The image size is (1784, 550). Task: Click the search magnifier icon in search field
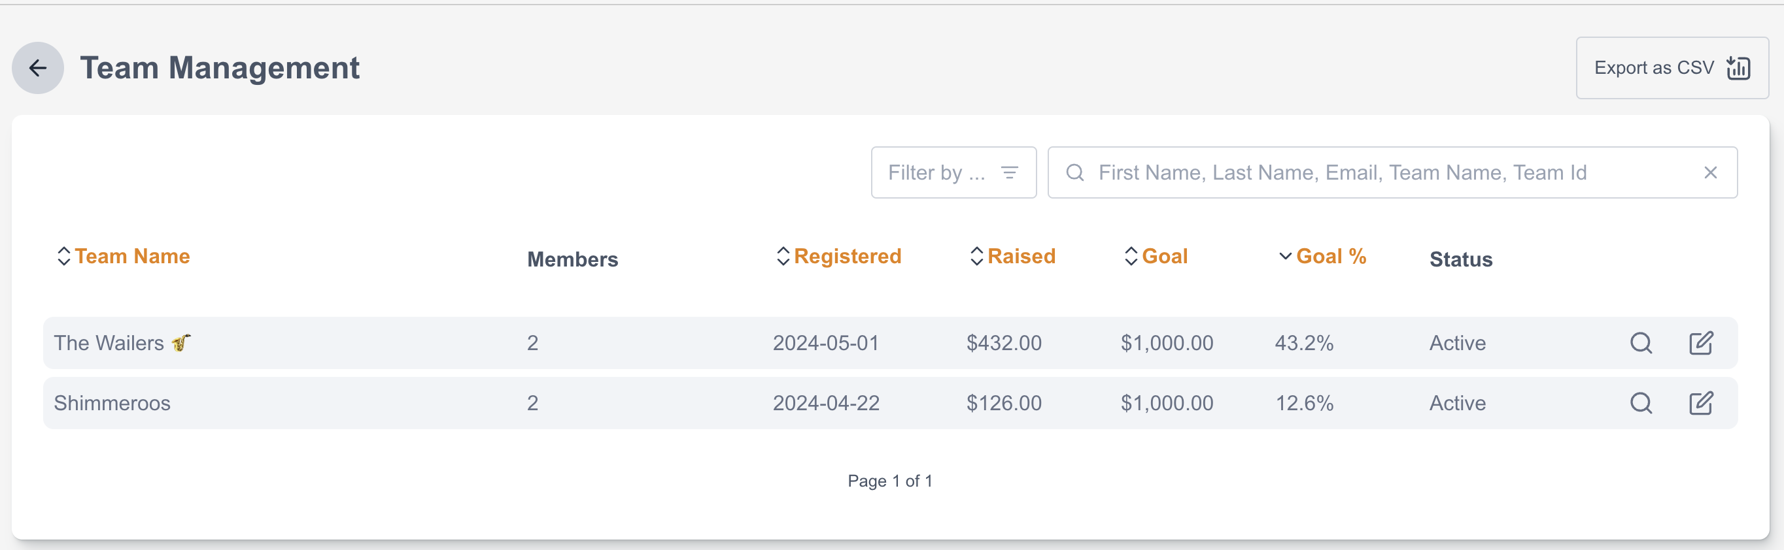(1074, 172)
